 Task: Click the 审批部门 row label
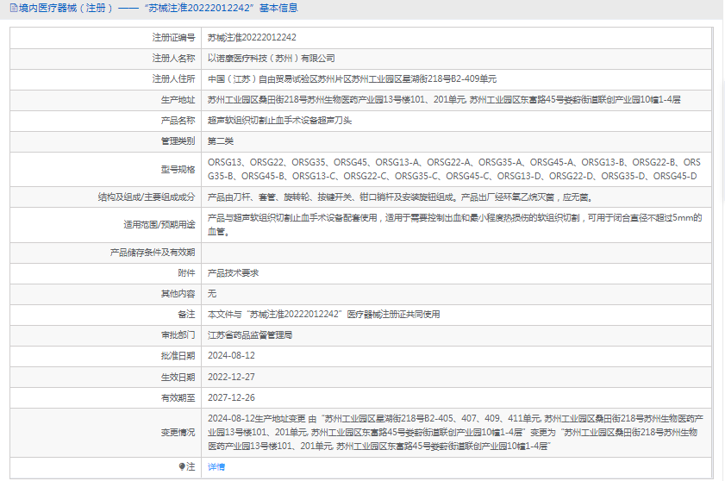178,335
